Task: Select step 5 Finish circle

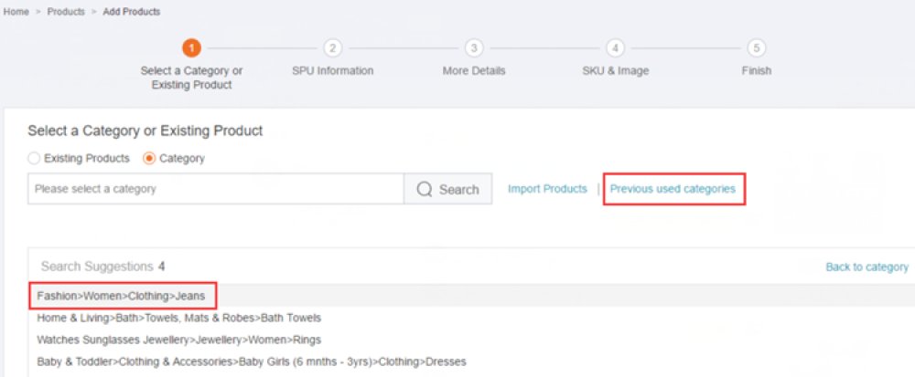Action: [x=757, y=48]
